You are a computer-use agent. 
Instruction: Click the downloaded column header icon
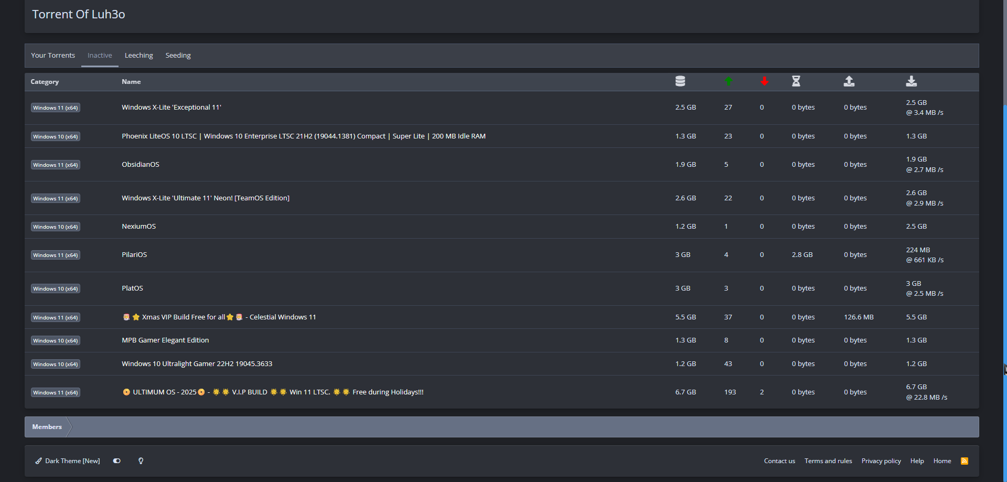click(912, 81)
